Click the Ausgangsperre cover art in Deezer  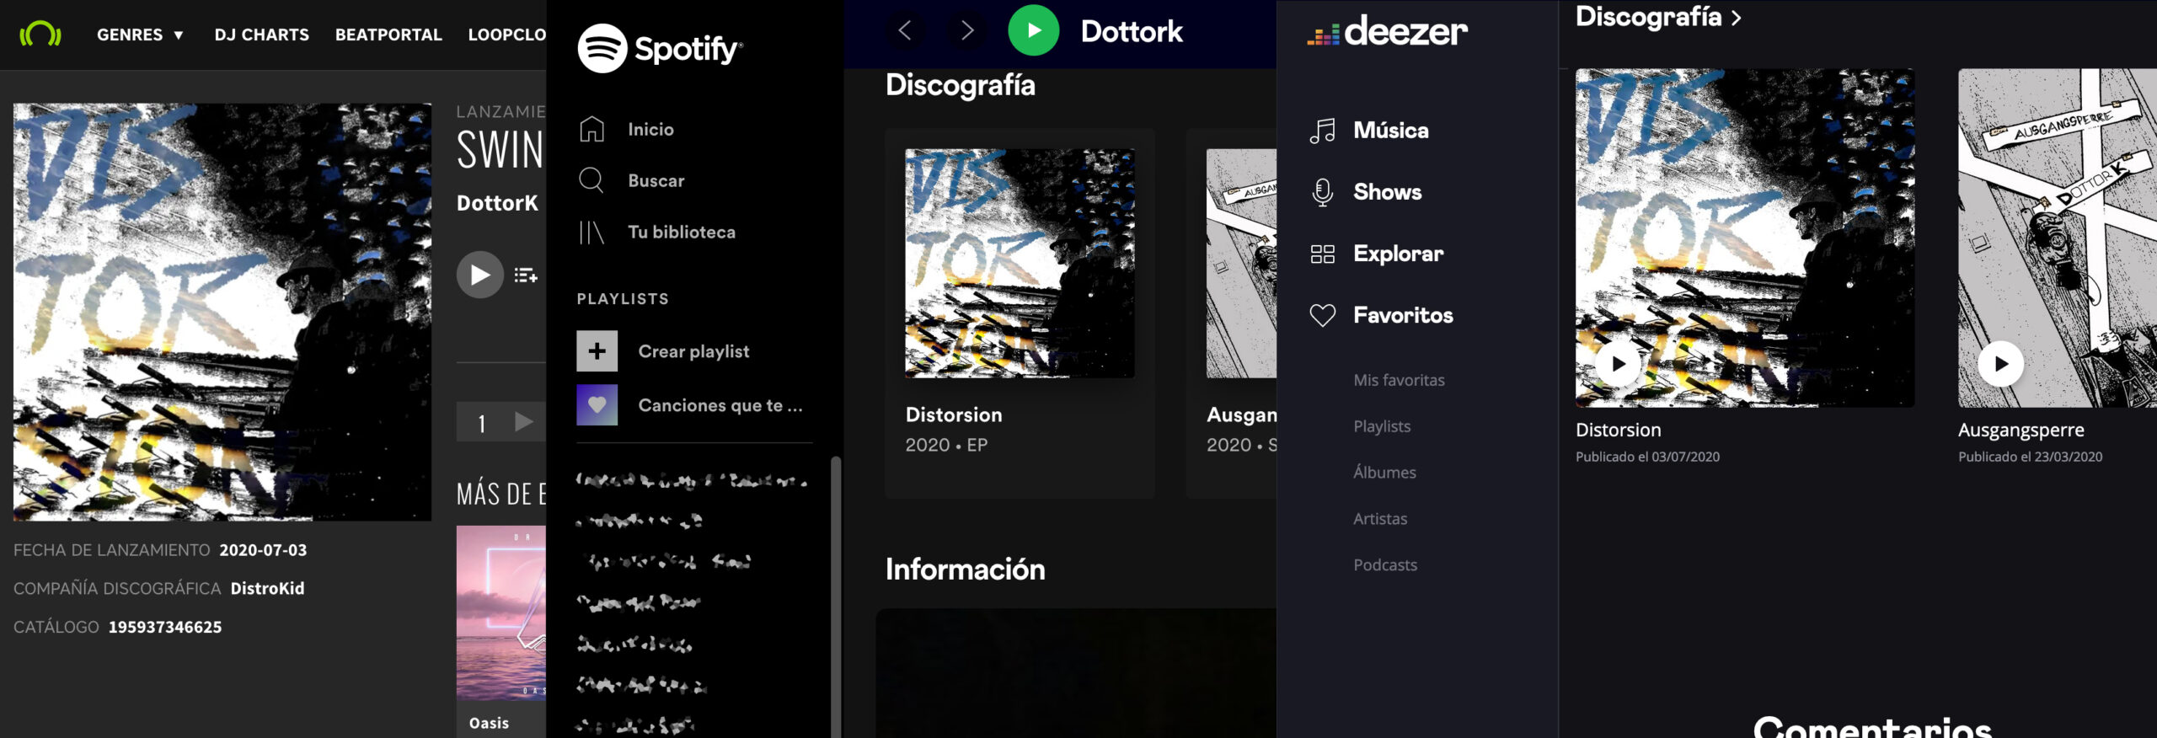pos(2057,238)
